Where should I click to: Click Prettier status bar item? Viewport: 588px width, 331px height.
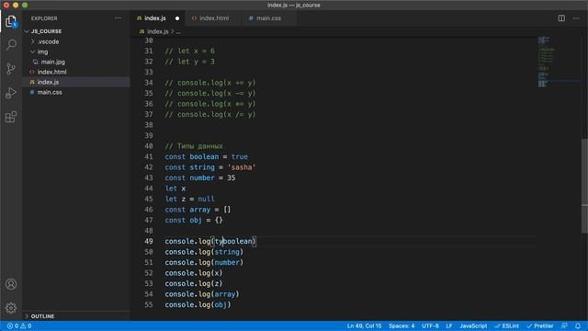point(540,325)
